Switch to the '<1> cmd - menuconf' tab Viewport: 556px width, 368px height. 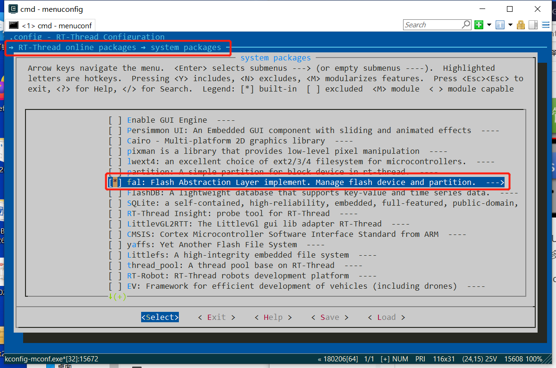51,25
